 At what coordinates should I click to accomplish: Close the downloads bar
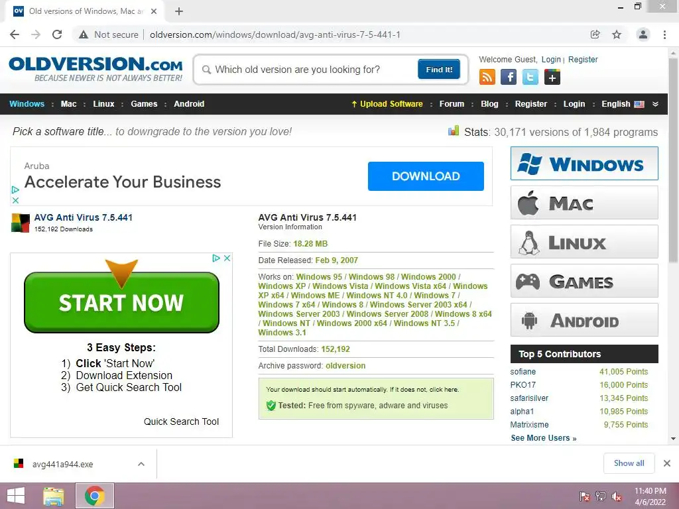click(667, 463)
